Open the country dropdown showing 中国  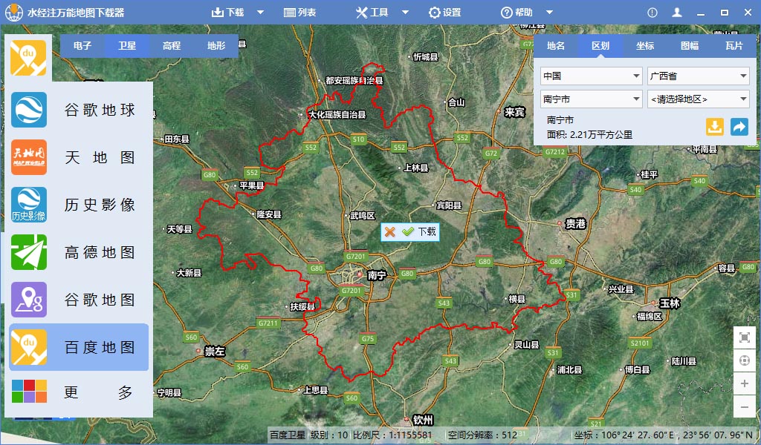click(x=590, y=76)
